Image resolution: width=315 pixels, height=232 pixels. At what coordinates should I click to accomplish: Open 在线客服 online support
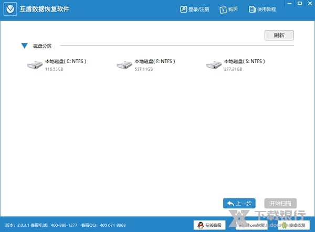pyautogui.click(x=209, y=225)
